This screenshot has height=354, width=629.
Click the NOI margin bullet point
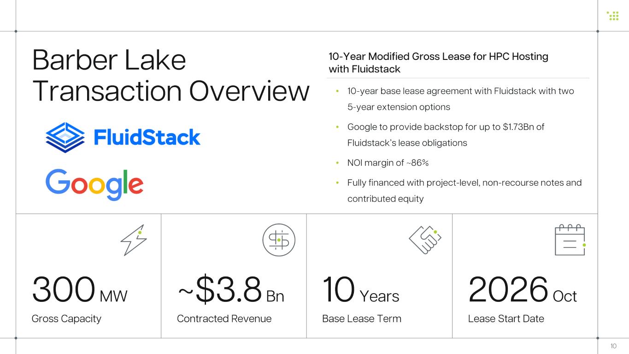tap(388, 163)
